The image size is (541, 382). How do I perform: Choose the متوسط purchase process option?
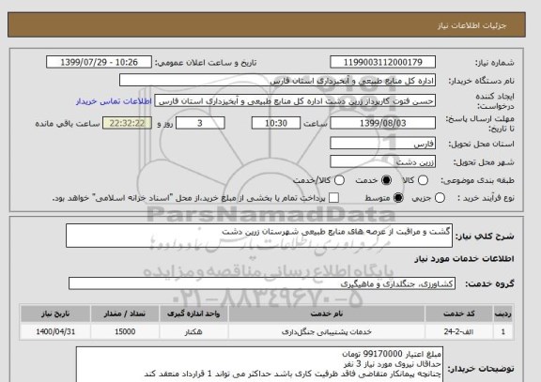tap(398, 198)
